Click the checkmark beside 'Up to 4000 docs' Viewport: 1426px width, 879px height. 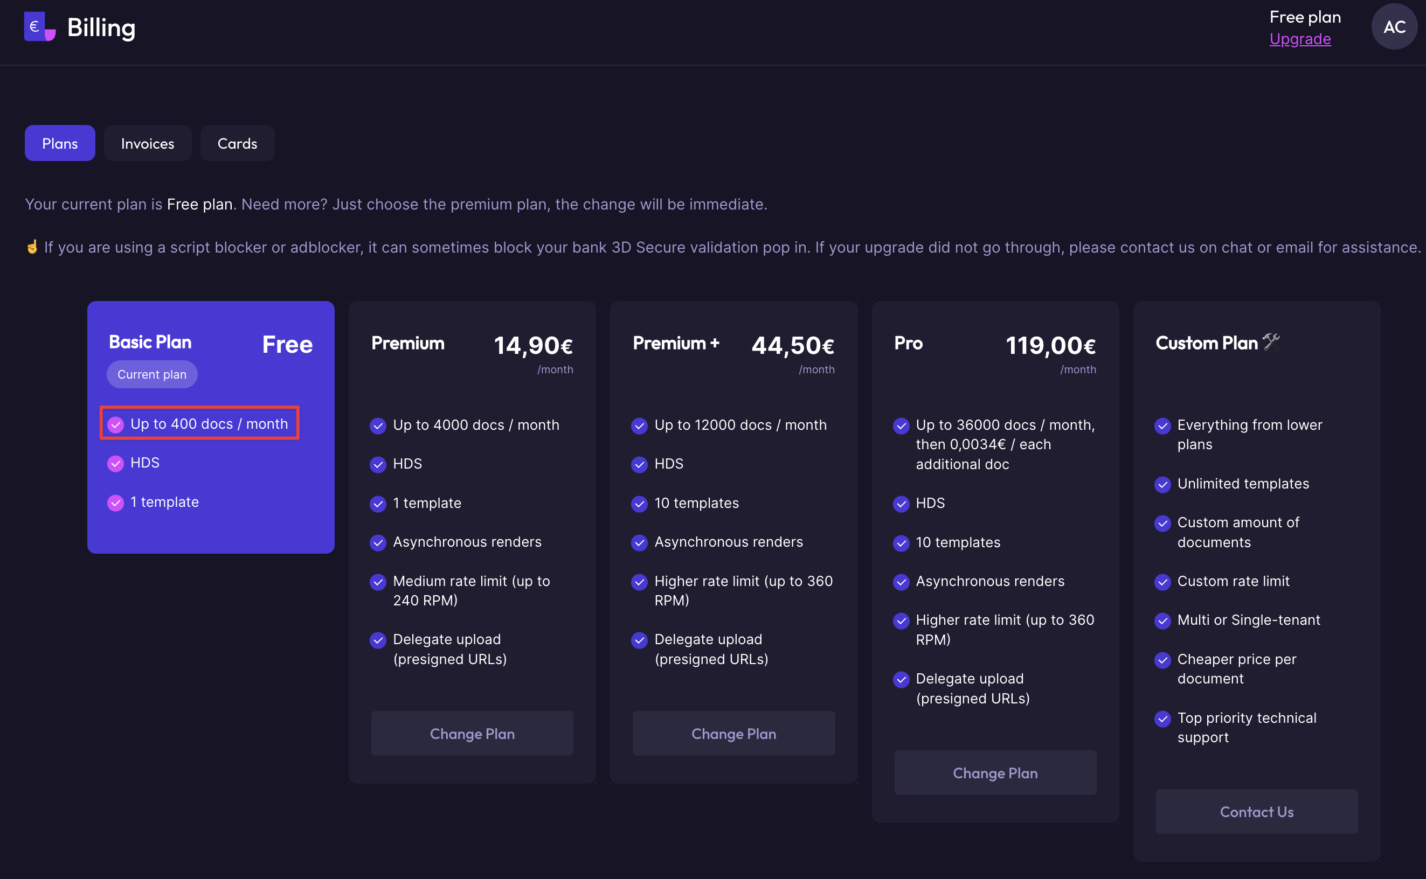click(378, 426)
